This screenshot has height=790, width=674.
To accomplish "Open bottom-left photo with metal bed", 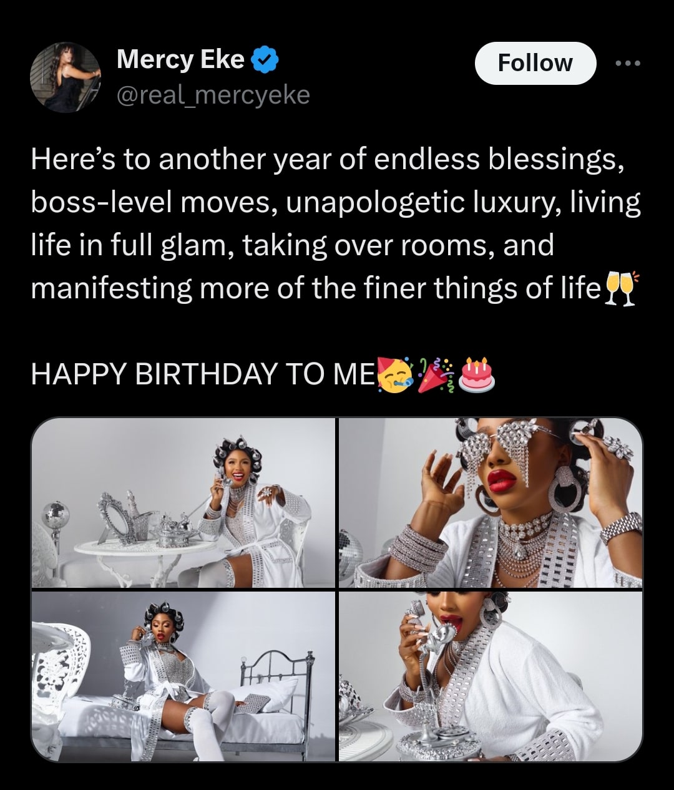I will pyautogui.click(x=183, y=676).
